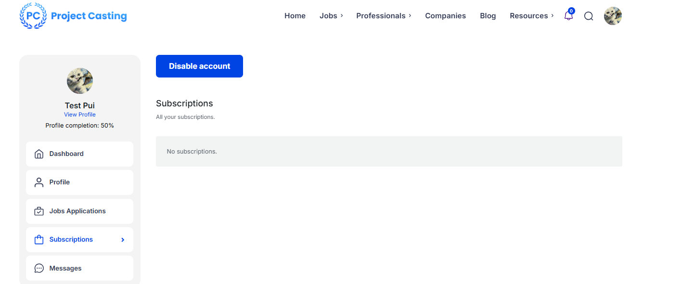
Task: Click the Dashboard house icon
Action: [39, 154]
